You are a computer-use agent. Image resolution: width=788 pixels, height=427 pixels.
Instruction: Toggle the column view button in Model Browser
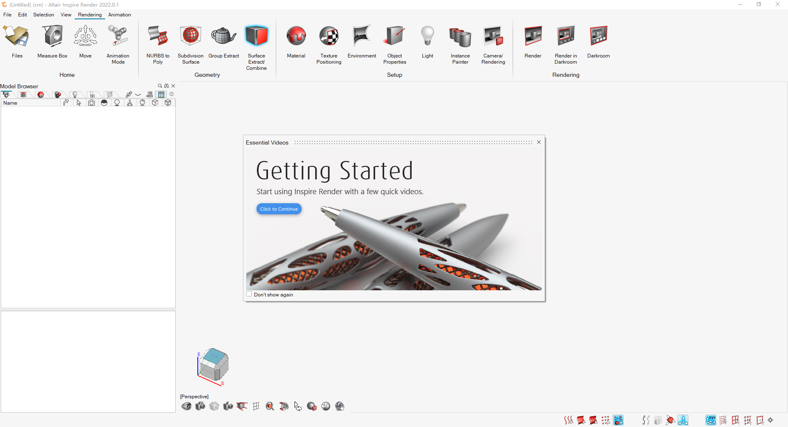pyautogui.click(x=161, y=94)
